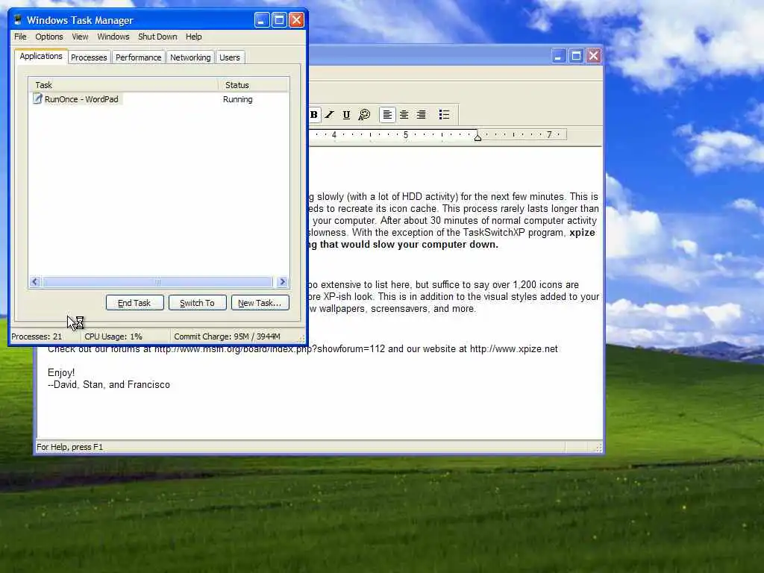
Task: Click the Switch To button
Action: coord(197,303)
